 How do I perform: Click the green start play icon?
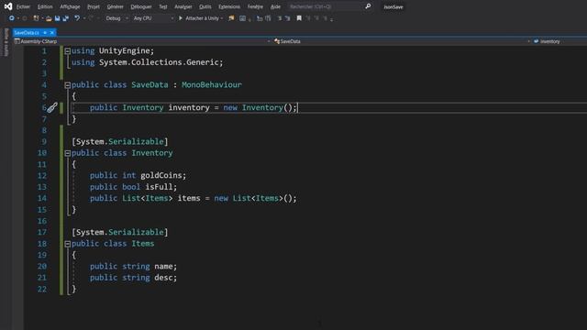(x=181, y=18)
